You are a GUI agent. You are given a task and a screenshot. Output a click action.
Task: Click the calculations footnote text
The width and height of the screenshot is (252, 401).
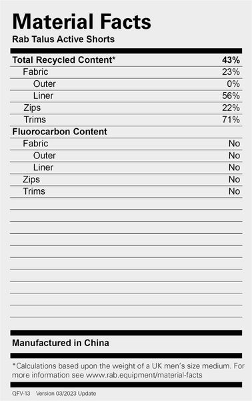pos(128,370)
